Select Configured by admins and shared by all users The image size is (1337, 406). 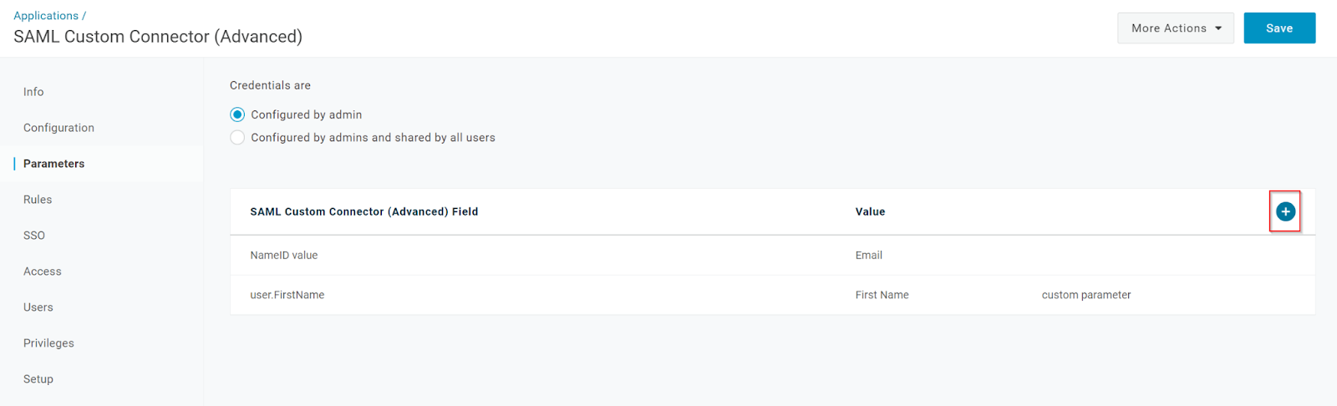237,138
